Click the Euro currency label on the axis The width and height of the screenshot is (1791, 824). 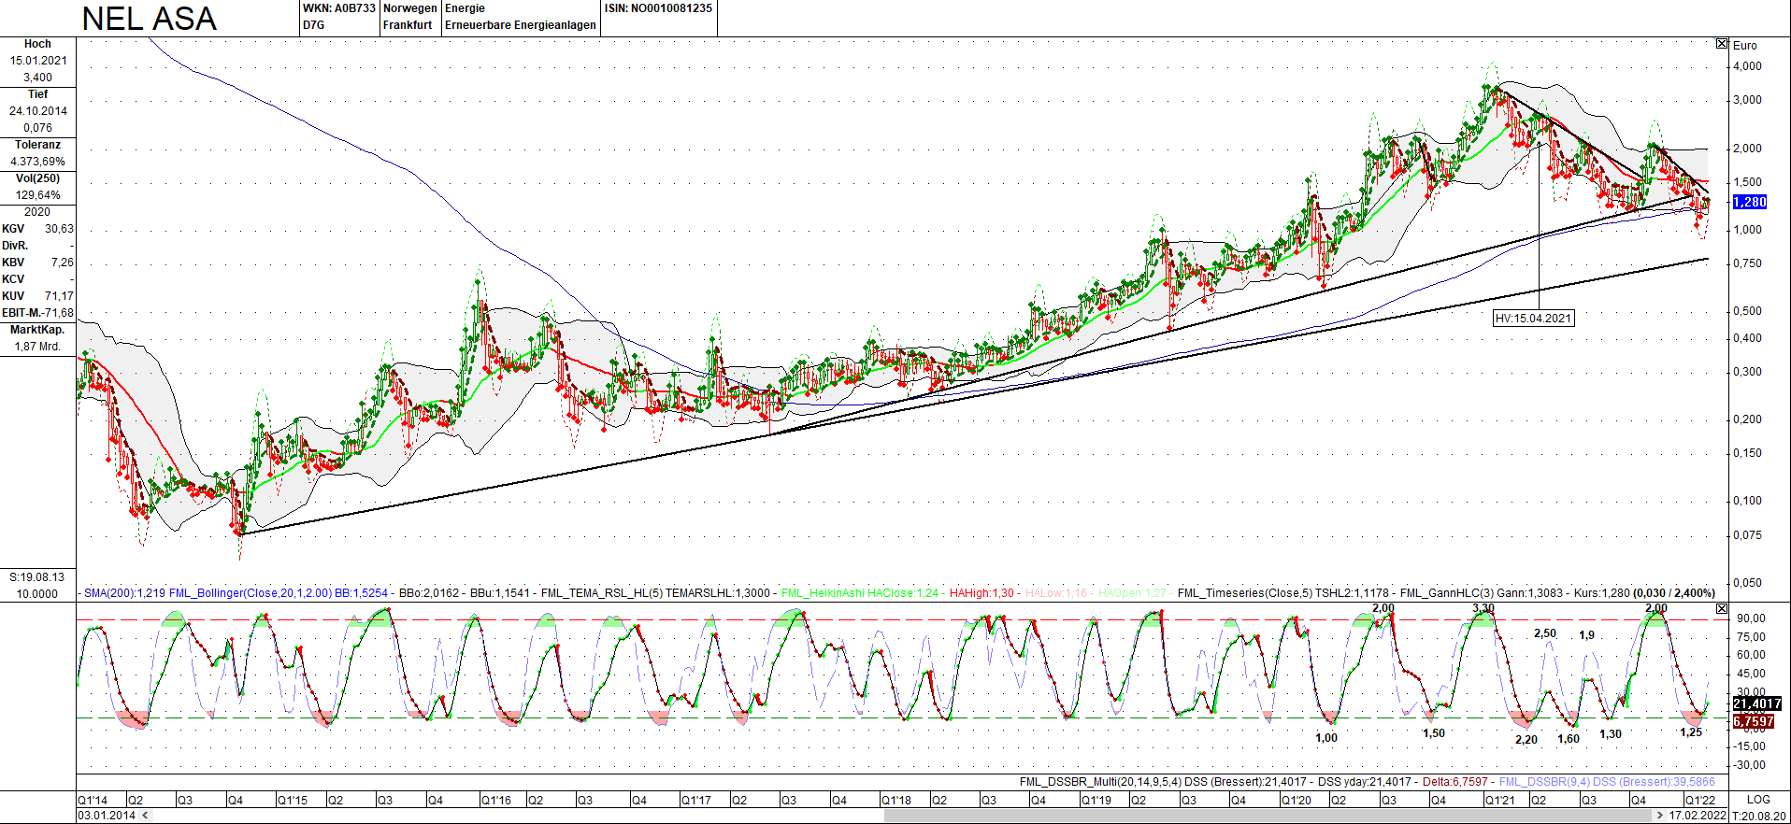[x=1744, y=46]
